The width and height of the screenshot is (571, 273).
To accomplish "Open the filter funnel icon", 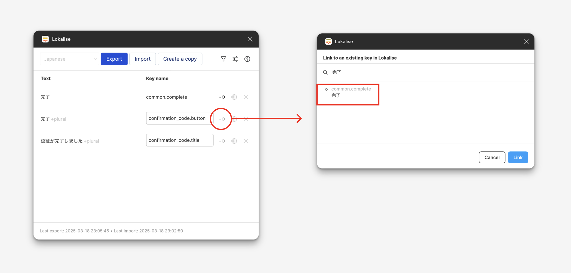I will [223, 59].
